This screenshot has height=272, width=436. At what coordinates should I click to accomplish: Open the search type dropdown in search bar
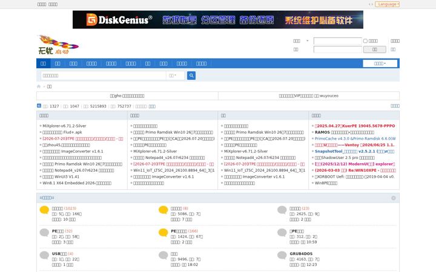(x=173, y=76)
